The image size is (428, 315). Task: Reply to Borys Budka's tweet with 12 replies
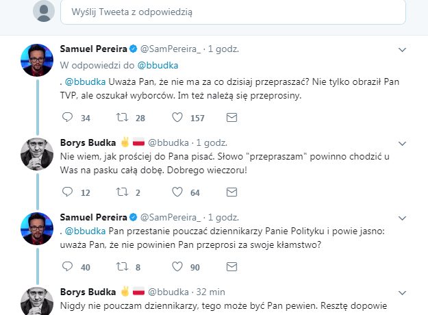pos(66,192)
